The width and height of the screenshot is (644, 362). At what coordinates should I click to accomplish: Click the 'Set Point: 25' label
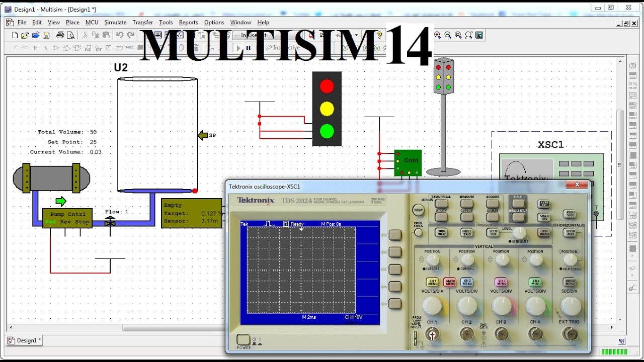coord(72,142)
